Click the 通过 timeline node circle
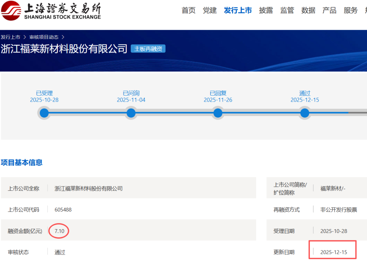The width and height of the screenshot is (367, 261). [305, 113]
